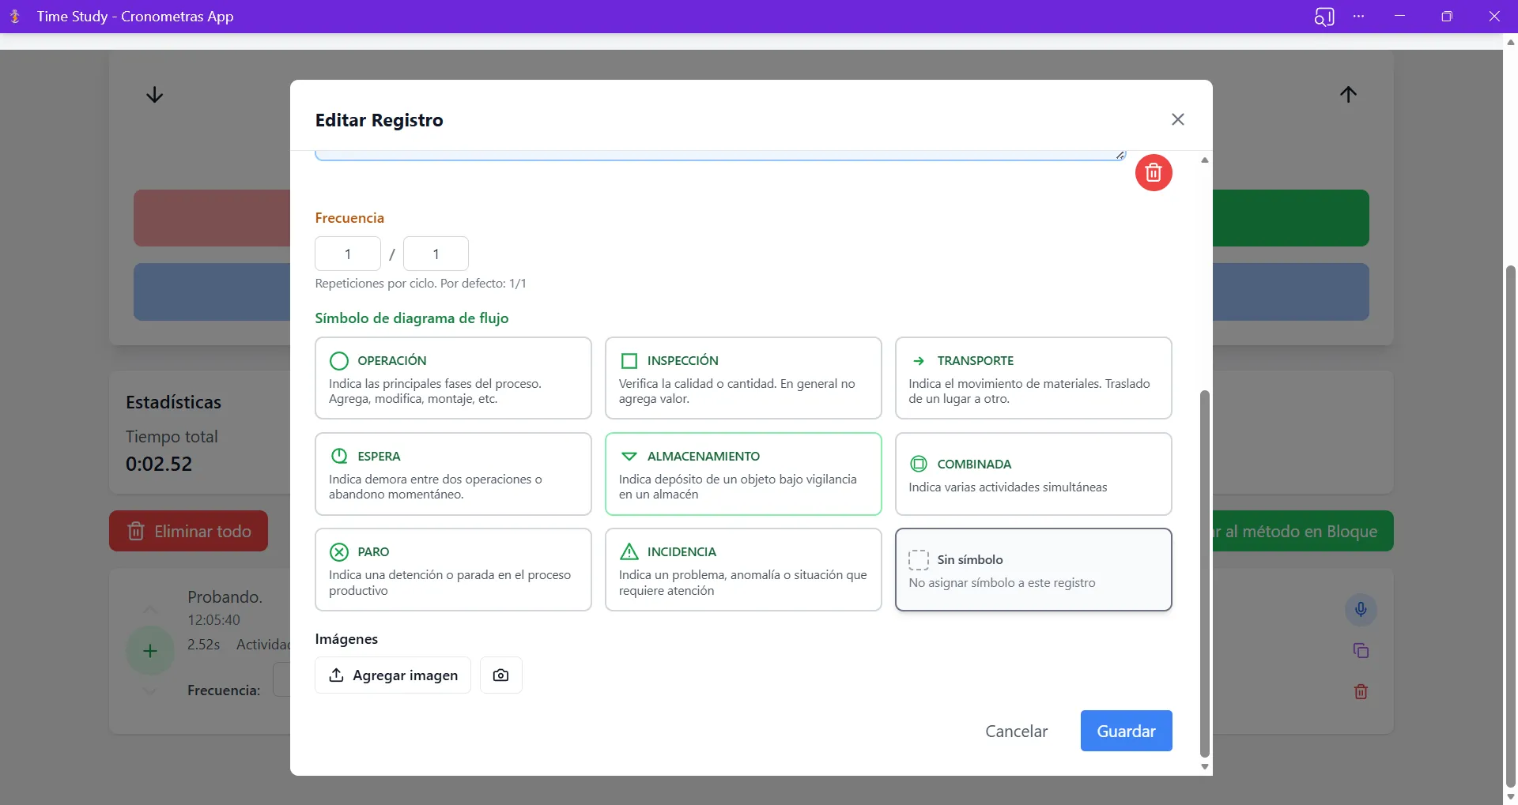The image size is (1518, 805).
Task: Click the red trash icon in Editar Registro dialog
Action: click(1154, 172)
